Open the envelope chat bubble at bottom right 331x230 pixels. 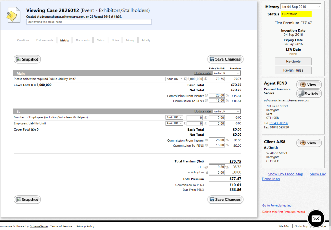316,218
